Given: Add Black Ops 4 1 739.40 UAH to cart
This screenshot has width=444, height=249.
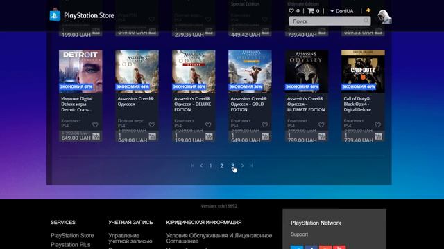Looking at the screenshot, I should point(378,137).
